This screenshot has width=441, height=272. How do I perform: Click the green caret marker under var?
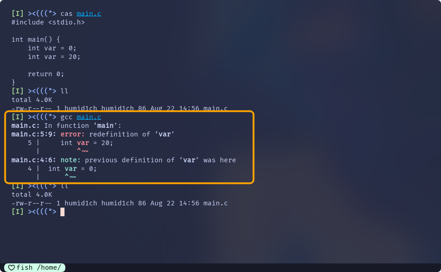pyautogui.click(x=70, y=177)
